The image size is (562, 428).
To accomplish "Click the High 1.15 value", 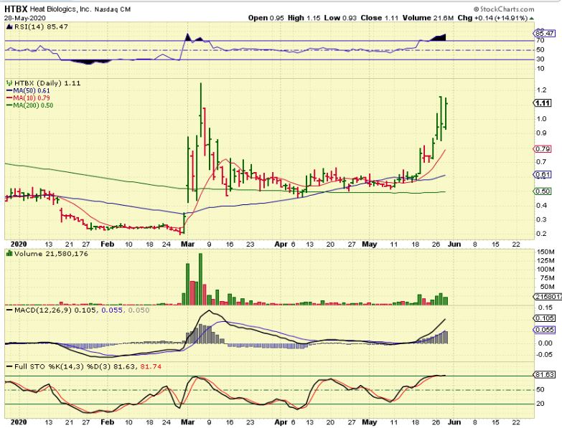I will (x=304, y=18).
